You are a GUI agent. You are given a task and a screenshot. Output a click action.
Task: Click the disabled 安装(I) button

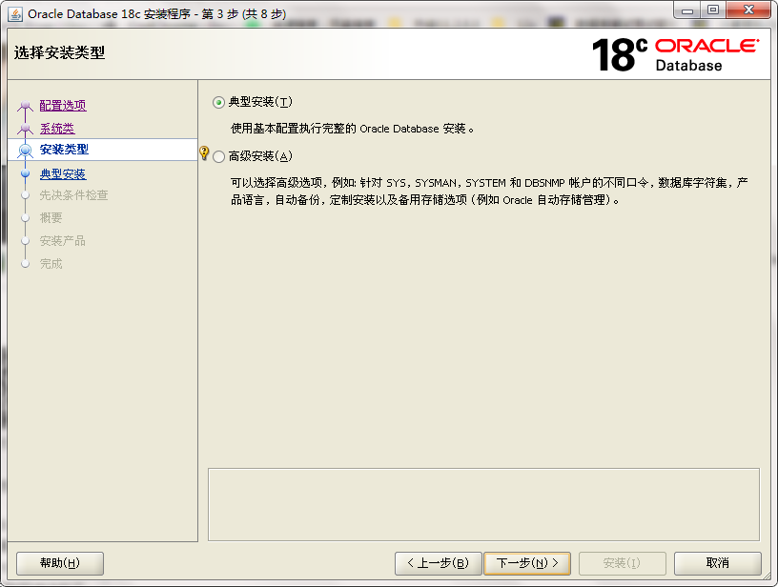622,563
